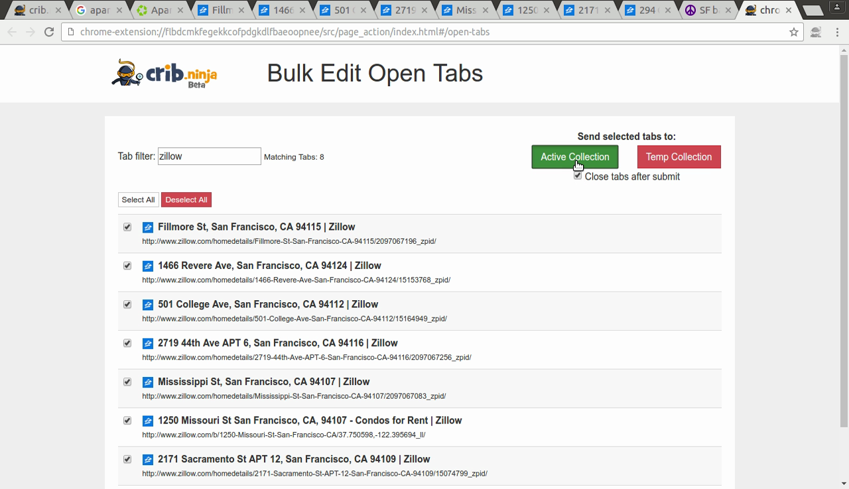849x489 pixels.
Task: Toggle 'Close tabs after submit' checkbox
Action: [x=578, y=176]
